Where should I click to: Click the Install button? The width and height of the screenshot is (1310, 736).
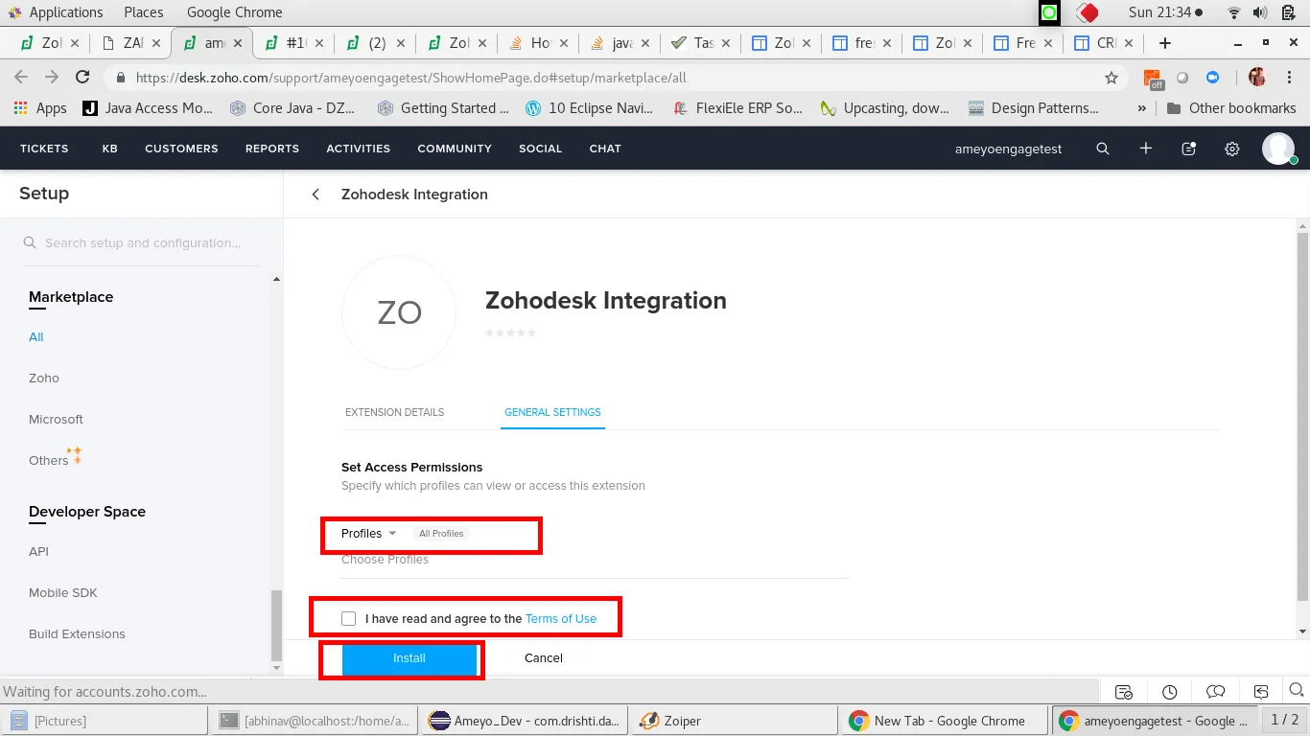point(409,658)
